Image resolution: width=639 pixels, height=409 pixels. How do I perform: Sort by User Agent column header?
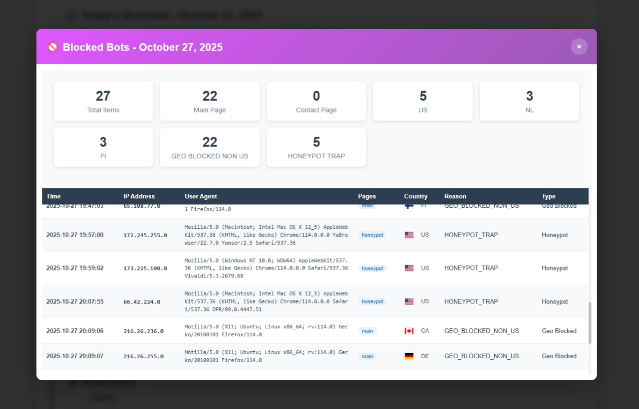[201, 196]
